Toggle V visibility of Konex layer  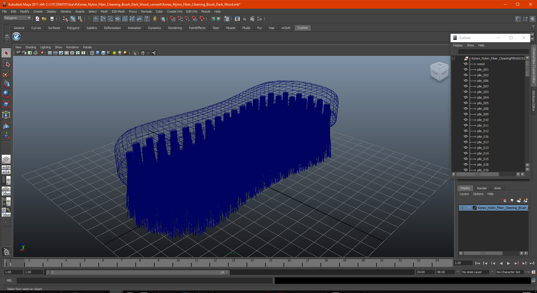click(x=463, y=208)
